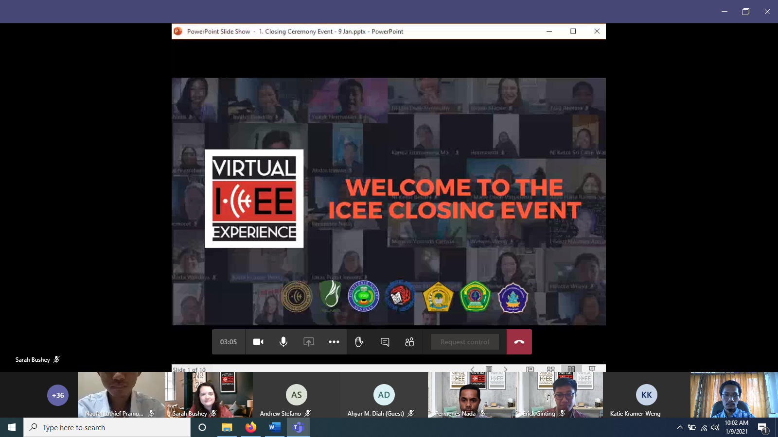Open Microsoft Word from the taskbar

(274, 427)
